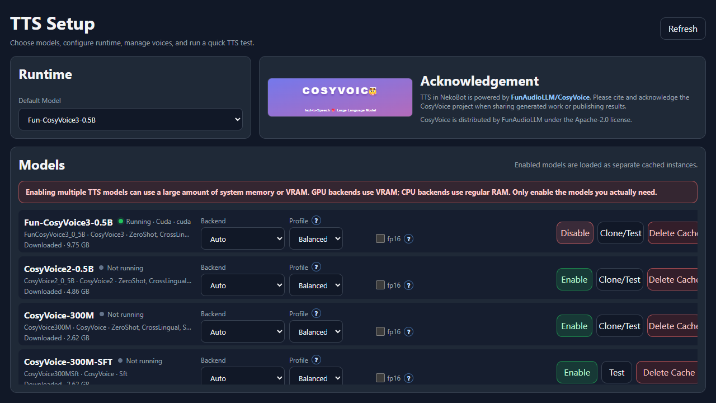
Task: Click the CosyVoice2-0.5B model name
Action: [x=59, y=269]
